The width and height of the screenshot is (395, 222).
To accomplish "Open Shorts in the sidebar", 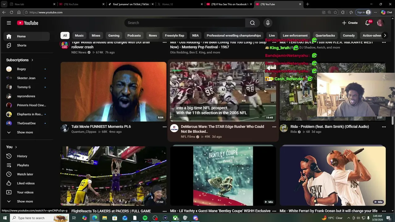I will [x=27, y=45].
